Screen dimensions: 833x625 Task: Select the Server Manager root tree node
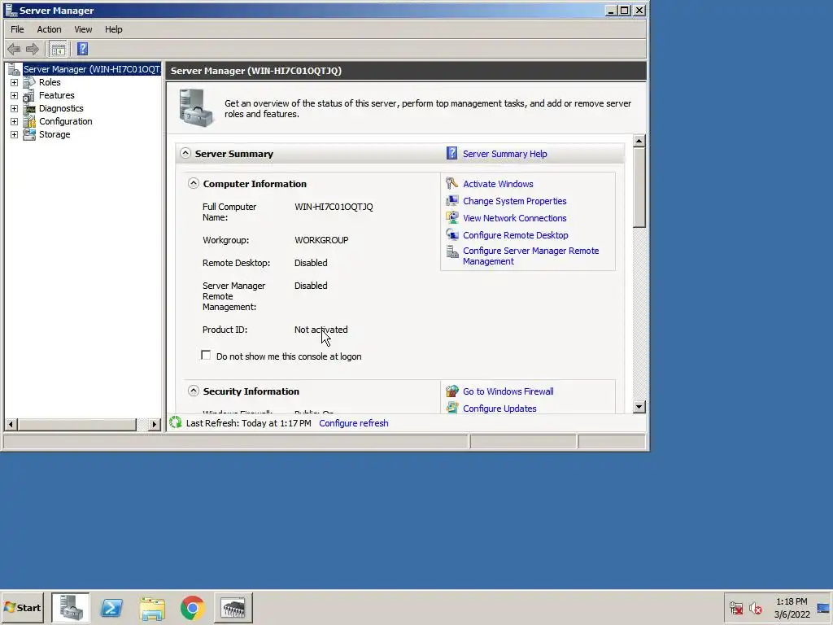tap(91, 69)
